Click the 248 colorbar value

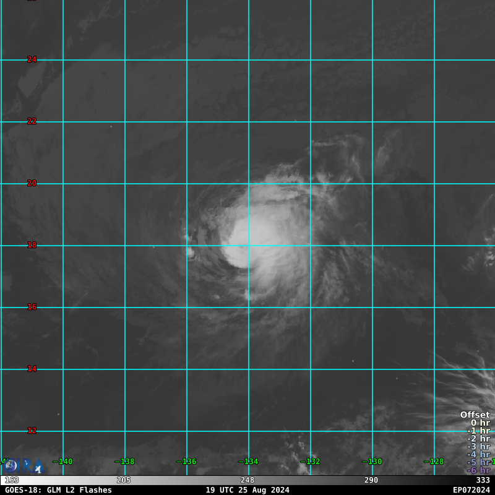tap(247, 480)
